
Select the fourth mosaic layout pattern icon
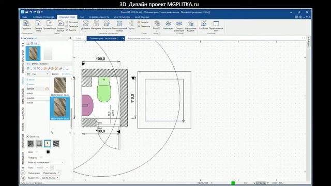pyautogui.click(x=56, y=144)
